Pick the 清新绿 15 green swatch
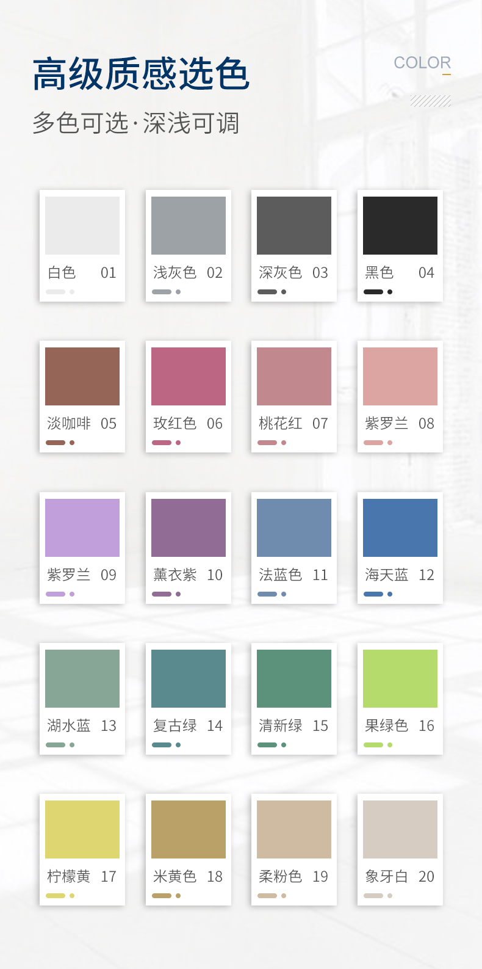Viewport: 482px width, 969px height. 294,678
